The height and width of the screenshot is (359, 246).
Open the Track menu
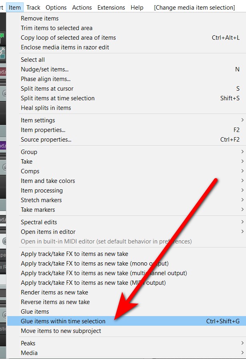click(x=33, y=8)
